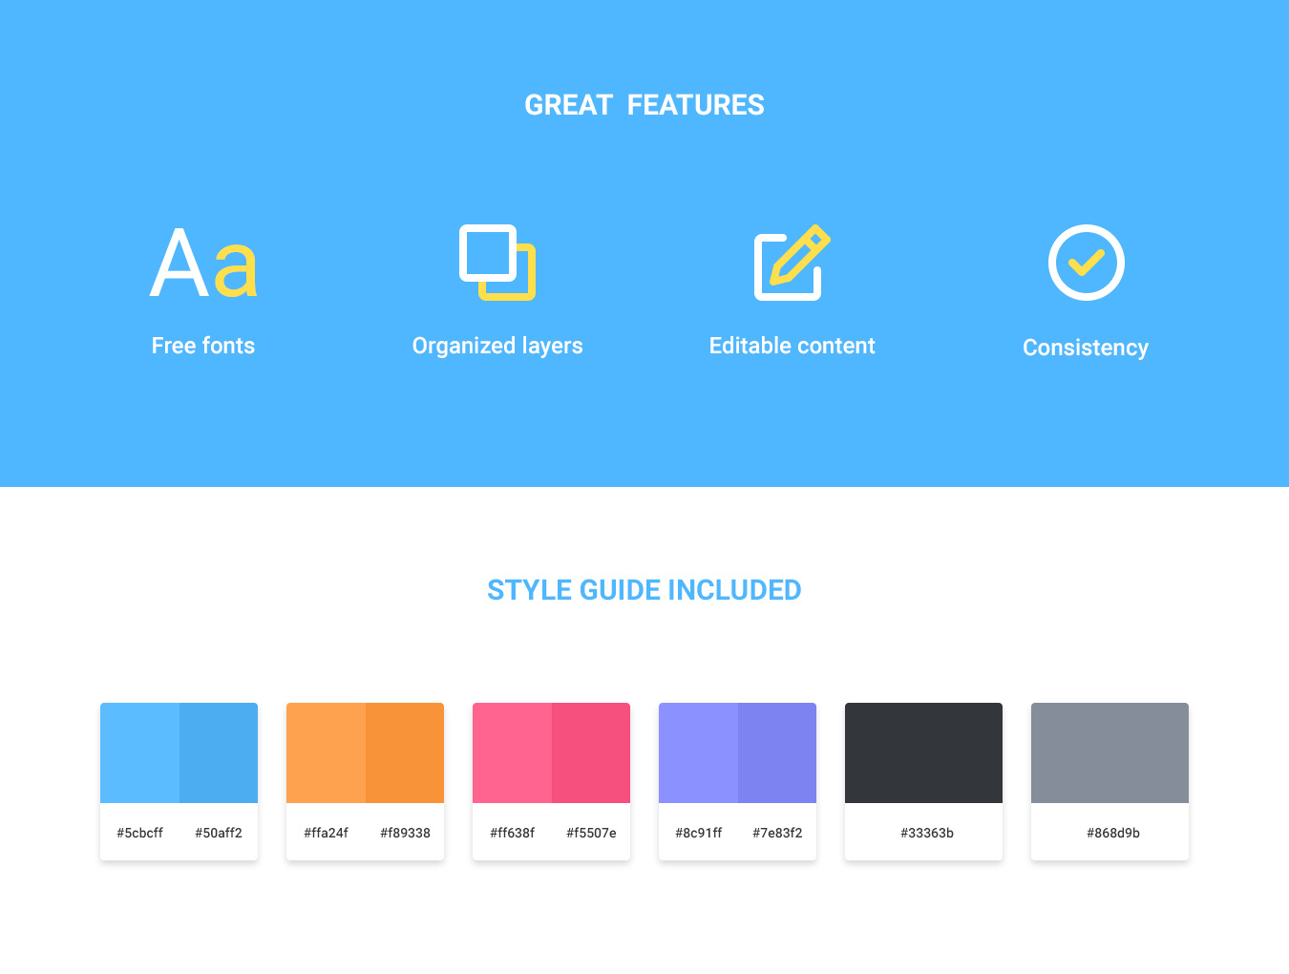The height and width of the screenshot is (974, 1289).
Task: Click the Editable content label
Action: pos(792,346)
